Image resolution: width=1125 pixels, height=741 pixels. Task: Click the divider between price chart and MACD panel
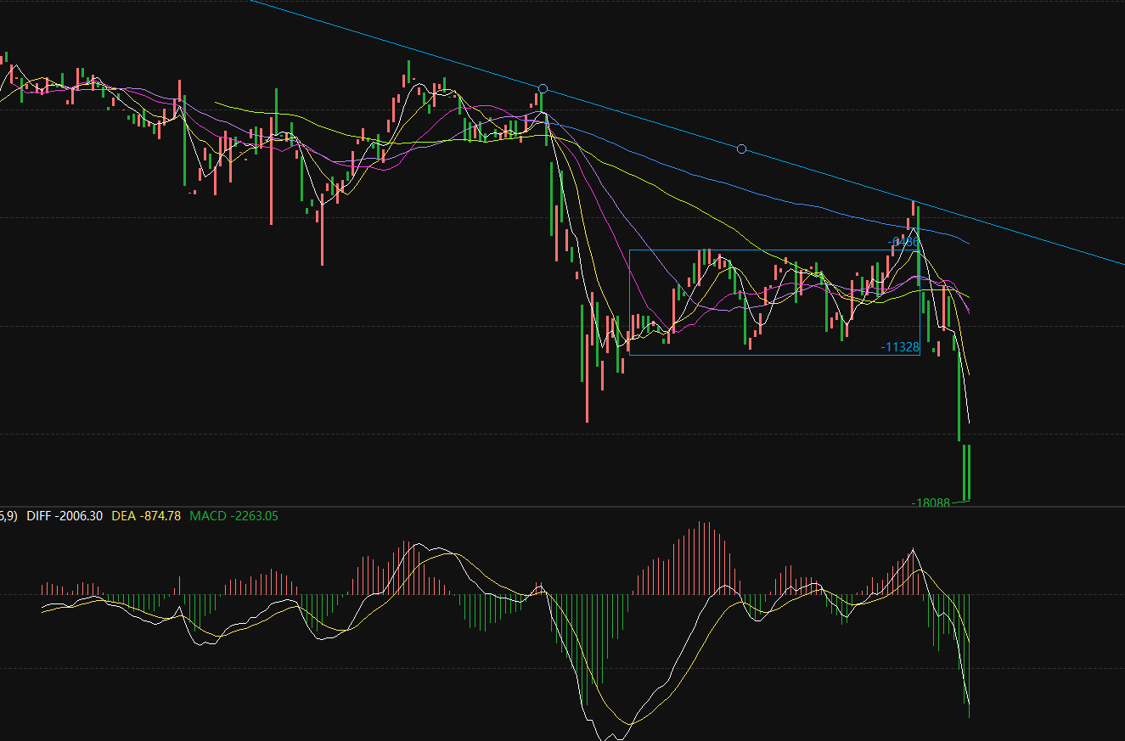pyautogui.click(x=562, y=507)
